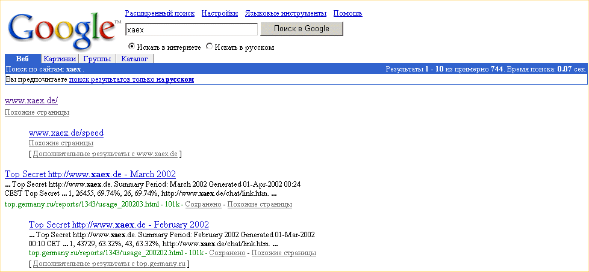Switch to the Каталог tab
This screenshot has height=272, width=589.
coord(135,59)
